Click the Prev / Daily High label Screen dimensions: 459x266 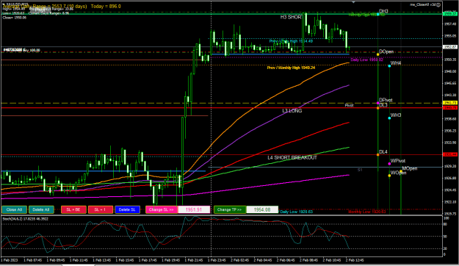point(291,41)
